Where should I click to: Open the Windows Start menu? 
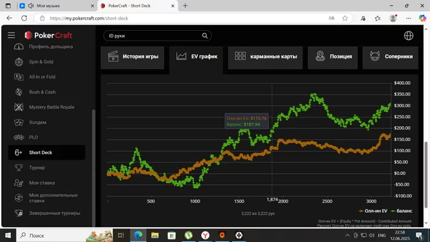coord(8,235)
